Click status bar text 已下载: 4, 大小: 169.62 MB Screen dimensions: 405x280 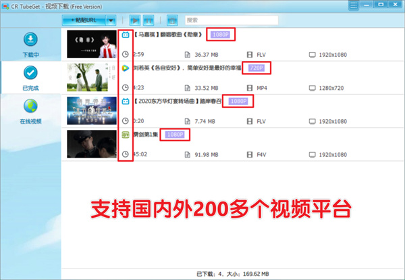point(232,274)
